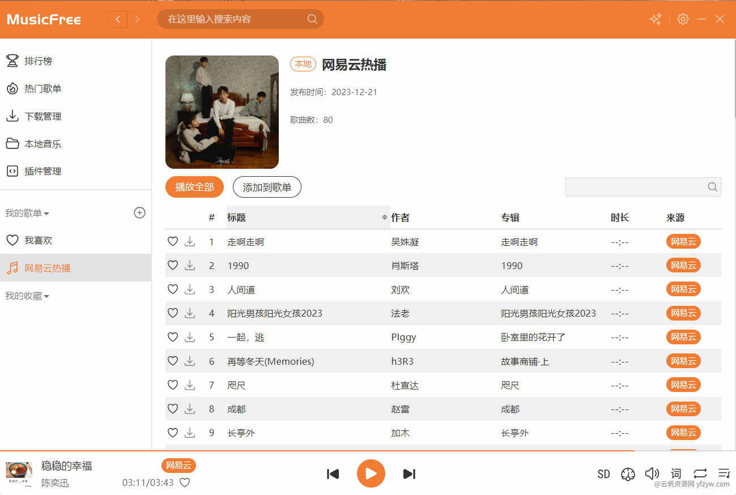Screen dimensions: 736x495
Task: Show lyrics with the 词 icon
Action: tap(676, 473)
